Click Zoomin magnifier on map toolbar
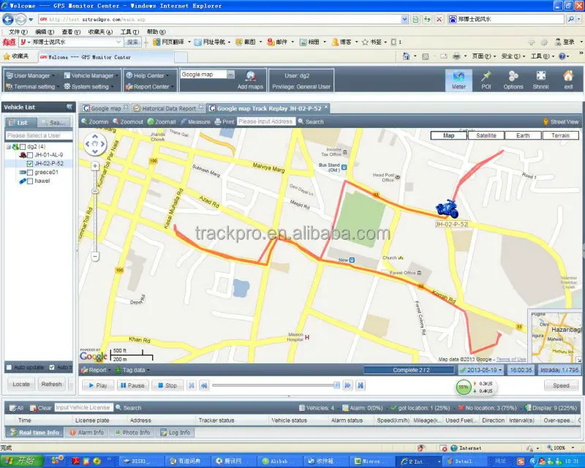 [95, 121]
